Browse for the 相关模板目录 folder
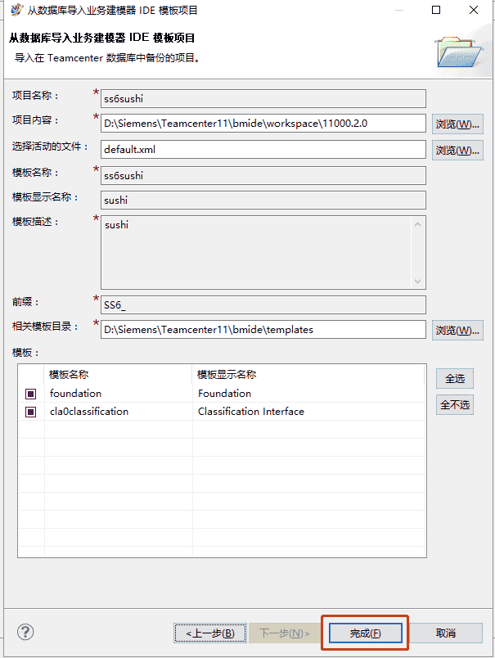The image size is (495, 658). coord(457,331)
